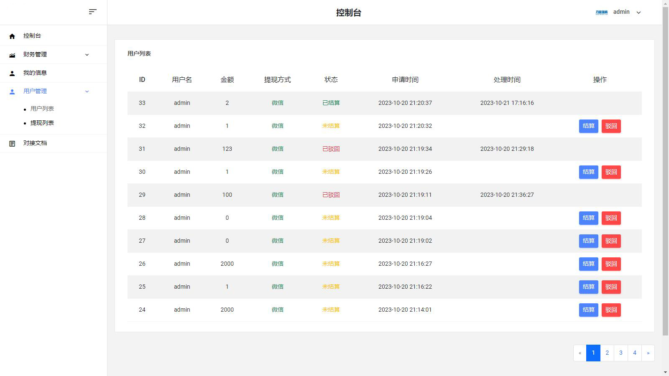Image resolution: width=669 pixels, height=376 pixels.
Task: Click the logo avatar next to admin
Action: pyautogui.click(x=601, y=12)
